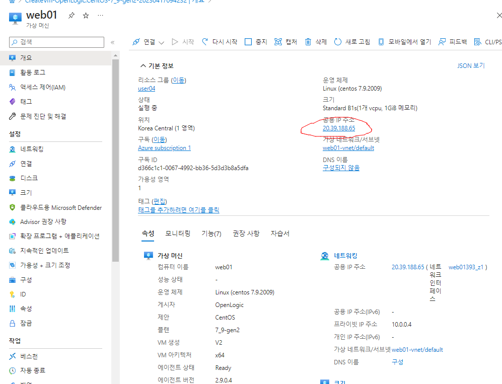The width and height of the screenshot is (502, 384).
Task: Click 태그를 추가하려면 여기를 클릭 link
Action: [x=179, y=210]
